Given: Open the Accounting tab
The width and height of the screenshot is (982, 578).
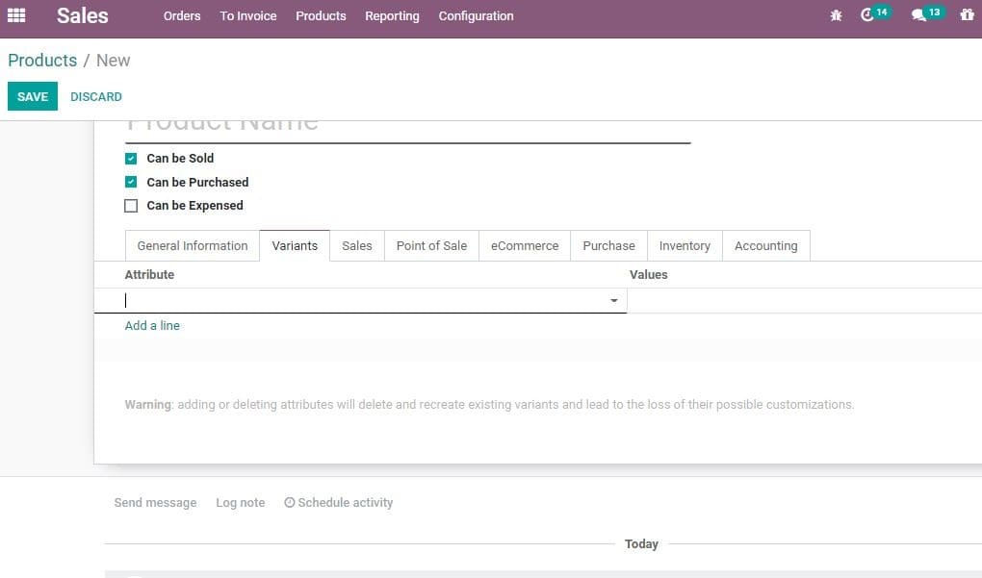Looking at the screenshot, I should pyautogui.click(x=766, y=245).
